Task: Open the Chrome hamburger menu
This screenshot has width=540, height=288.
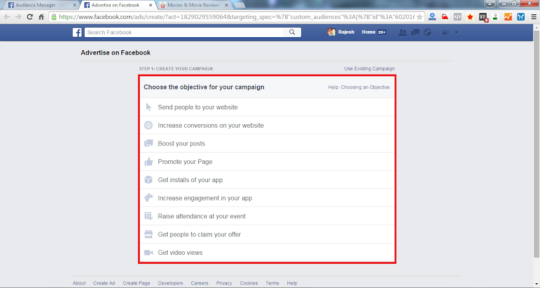Action: 534,17
